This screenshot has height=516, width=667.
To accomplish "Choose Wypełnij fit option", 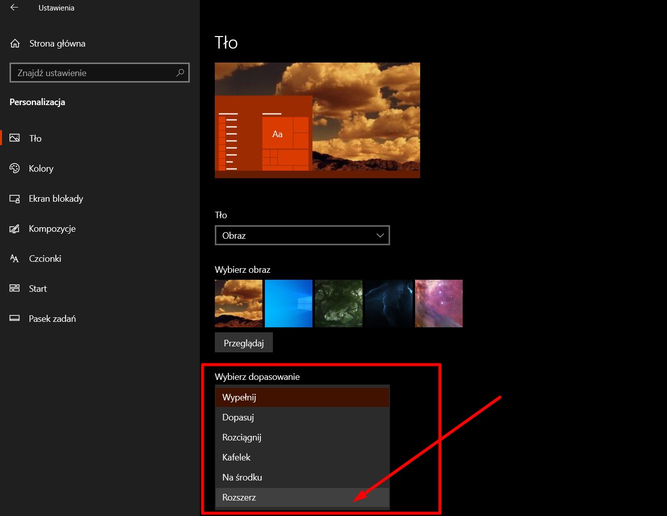I will [x=302, y=397].
